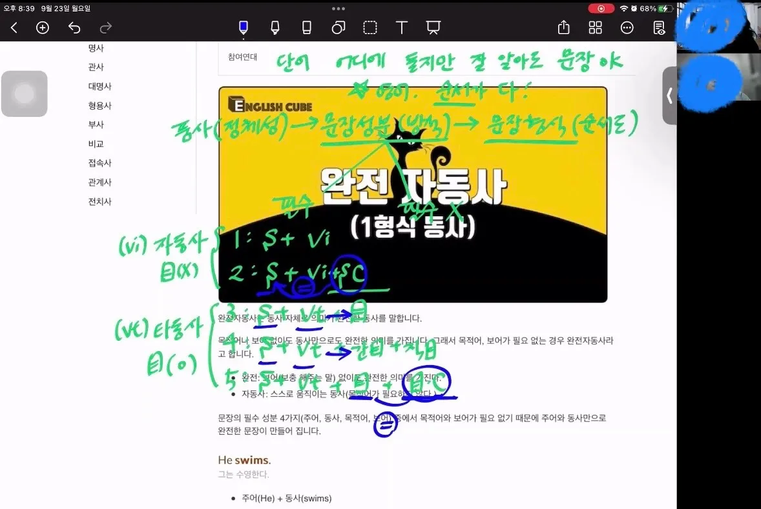Viewport: 761px width, 509px height.
Task: Open the document outline search icon
Action: pyautogui.click(x=658, y=28)
